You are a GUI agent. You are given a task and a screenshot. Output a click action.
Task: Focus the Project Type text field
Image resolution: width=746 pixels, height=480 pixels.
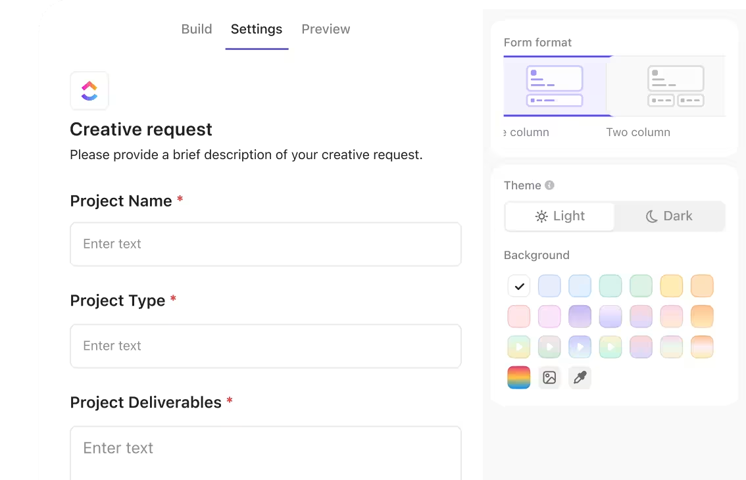(x=266, y=346)
